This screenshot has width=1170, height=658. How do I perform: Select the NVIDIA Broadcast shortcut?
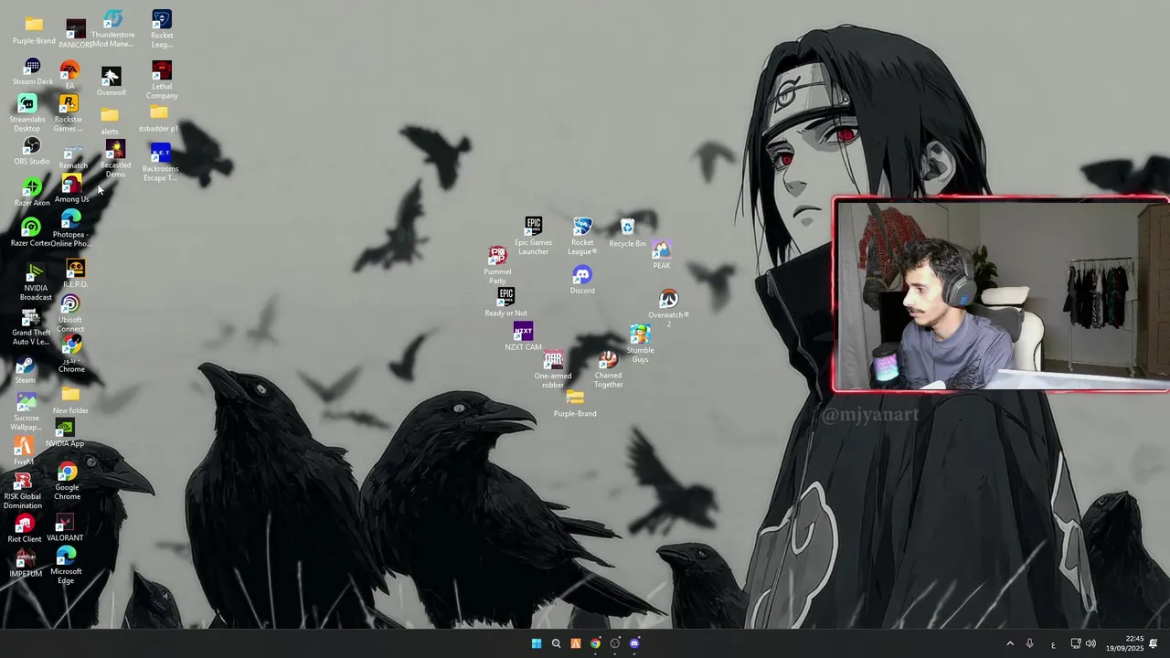pos(36,282)
